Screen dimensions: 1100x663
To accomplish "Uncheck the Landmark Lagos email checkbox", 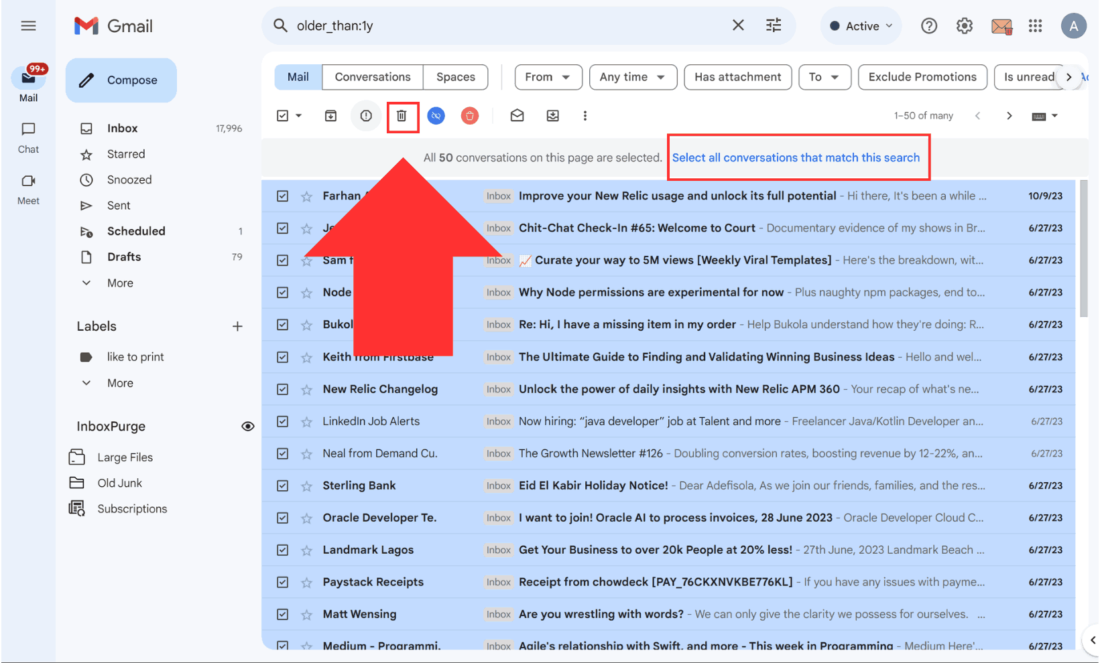I will 282,550.
